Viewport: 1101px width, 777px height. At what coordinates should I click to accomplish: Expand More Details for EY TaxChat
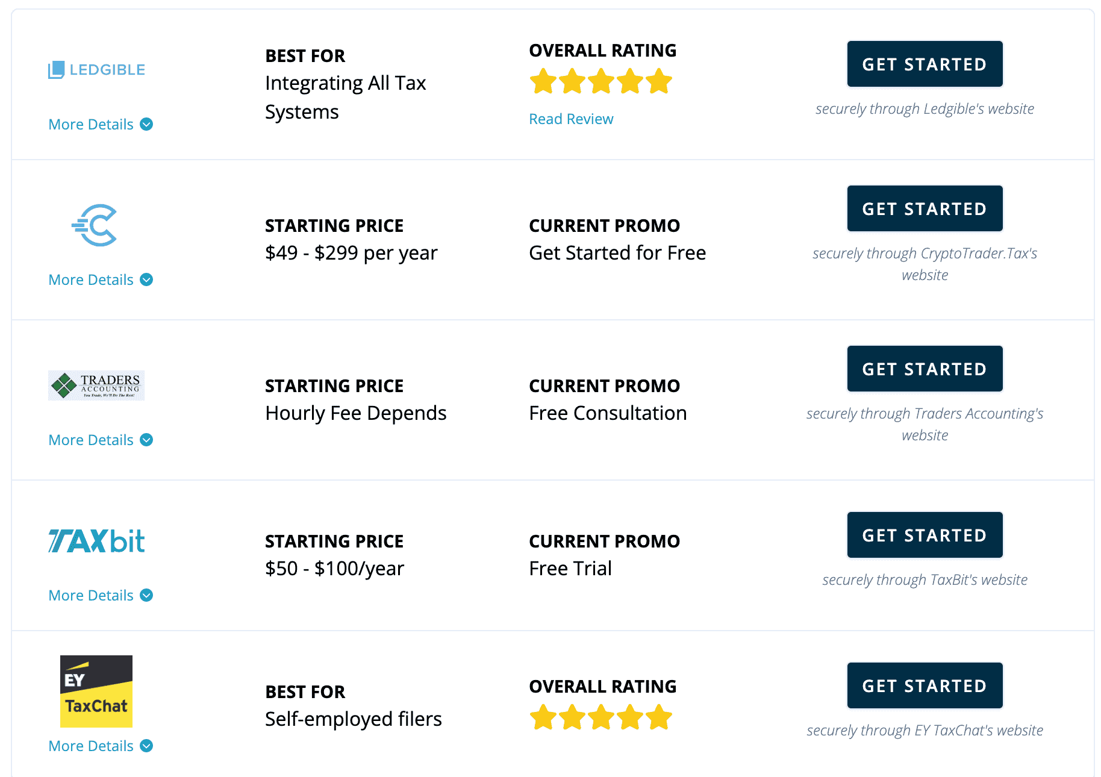click(x=101, y=746)
